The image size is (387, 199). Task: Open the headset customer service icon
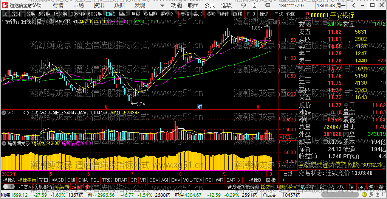click(x=243, y=5)
